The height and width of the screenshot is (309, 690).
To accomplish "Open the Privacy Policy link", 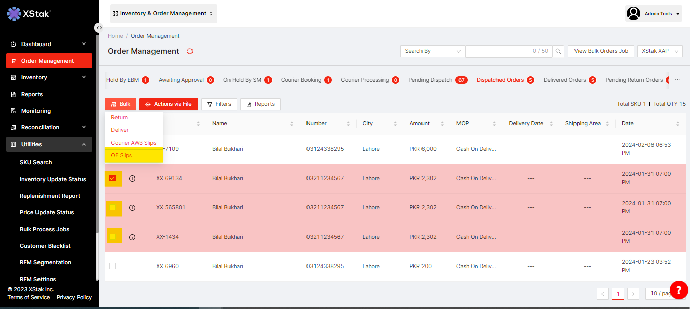I will [x=74, y=297].
